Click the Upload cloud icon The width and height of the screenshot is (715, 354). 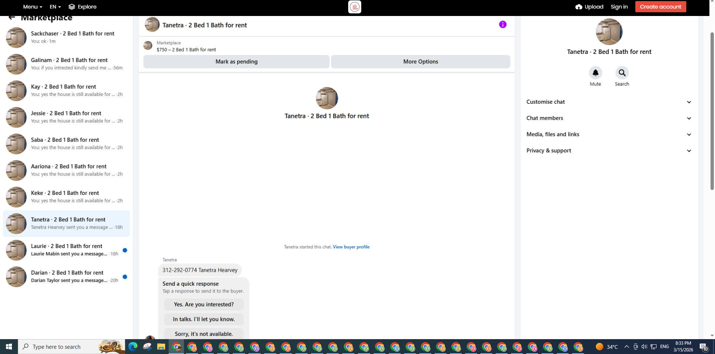(579, 7)
